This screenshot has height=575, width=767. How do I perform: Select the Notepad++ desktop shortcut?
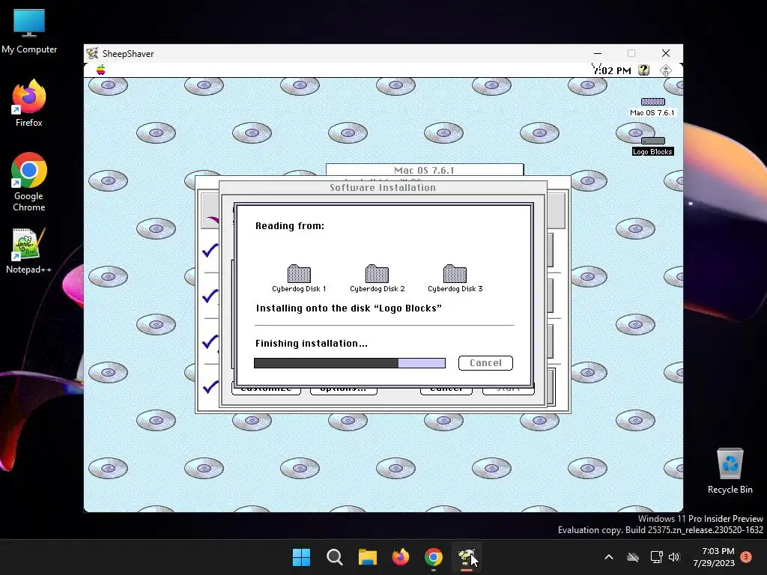(29, 250)
